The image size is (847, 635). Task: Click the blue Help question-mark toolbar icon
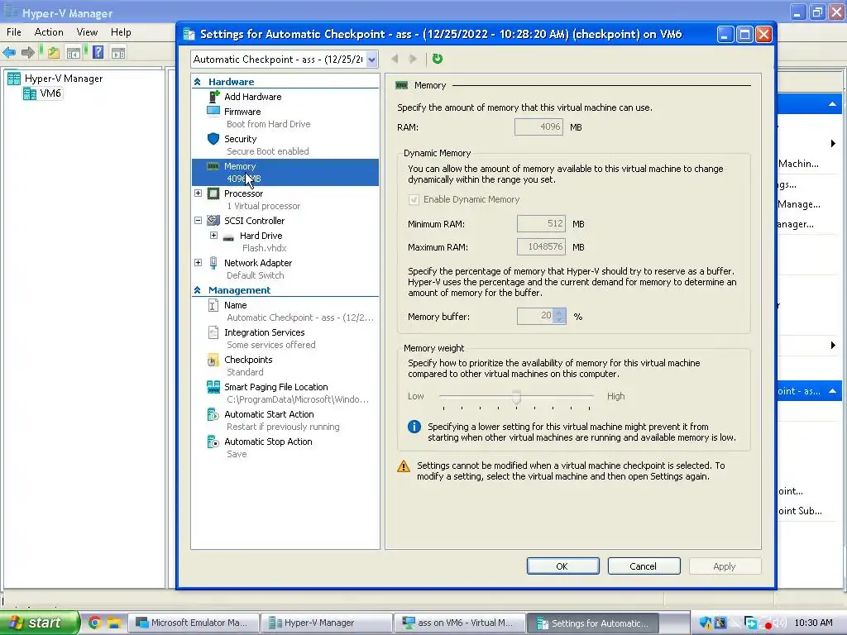(x=98, y=52)
